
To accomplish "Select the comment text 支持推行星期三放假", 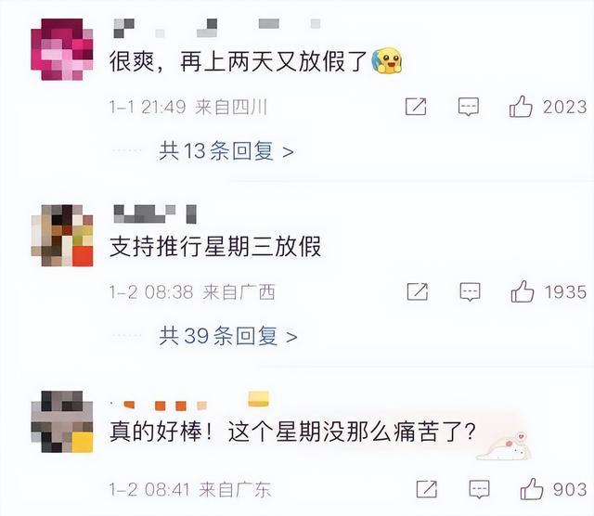I will [x=215, y=247].
